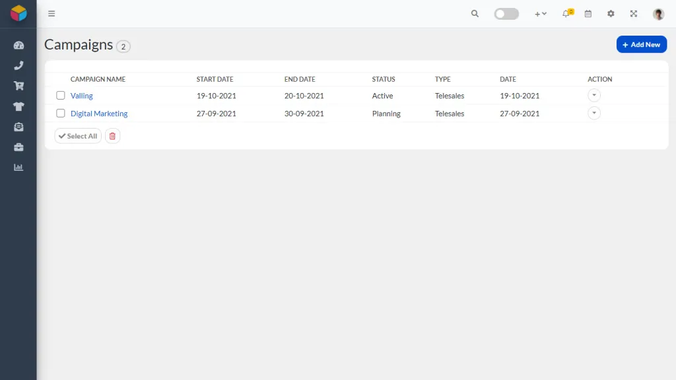Toggle the switch in the top bar

click(x=506, y=14)
